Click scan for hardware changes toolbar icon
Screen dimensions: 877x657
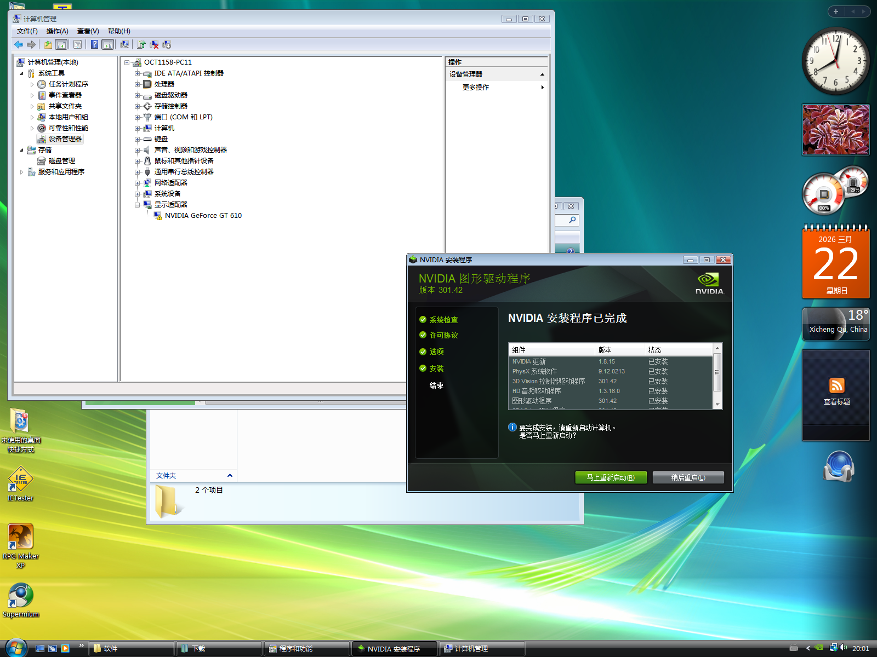tap(124, 44)
